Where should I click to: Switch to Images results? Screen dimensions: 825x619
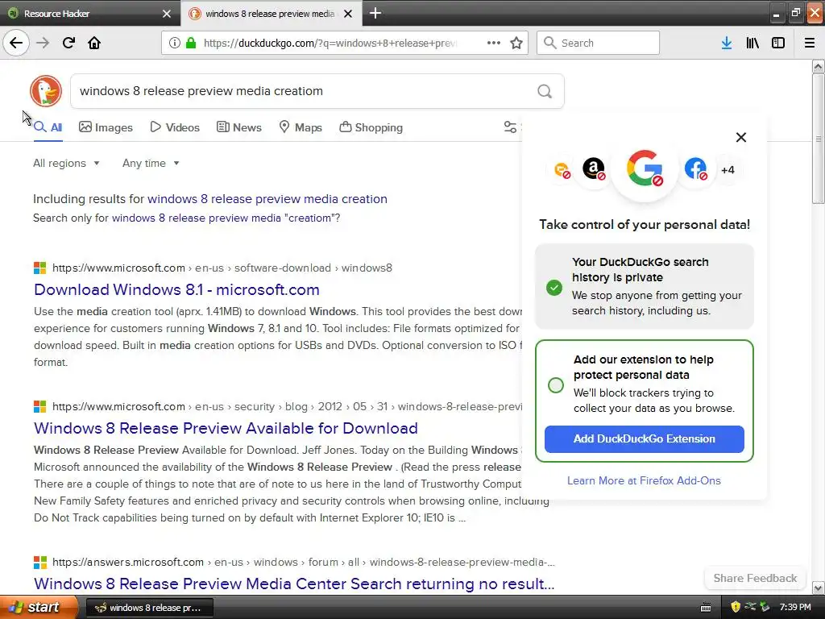(106, 127)
